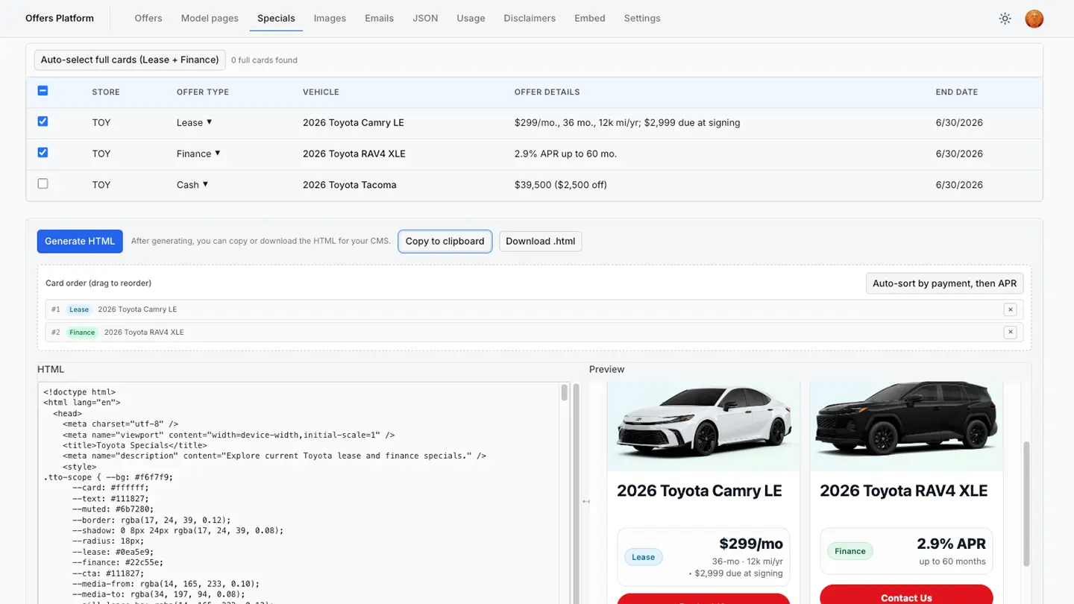Image resolution: width=1074 pixels, height=604 pixels.
Task: Open the Emails tab
Action: [x=379, y=18]
